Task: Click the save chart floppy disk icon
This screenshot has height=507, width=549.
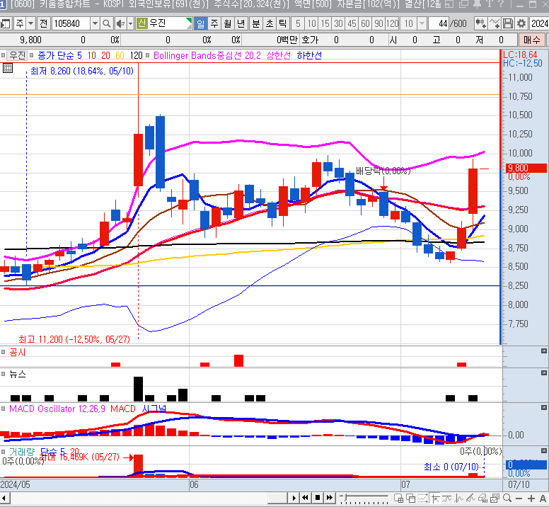Action: (508, 23)
